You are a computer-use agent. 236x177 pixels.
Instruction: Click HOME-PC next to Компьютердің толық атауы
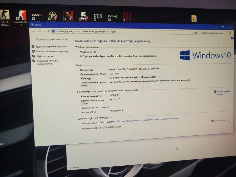[115, 99]
